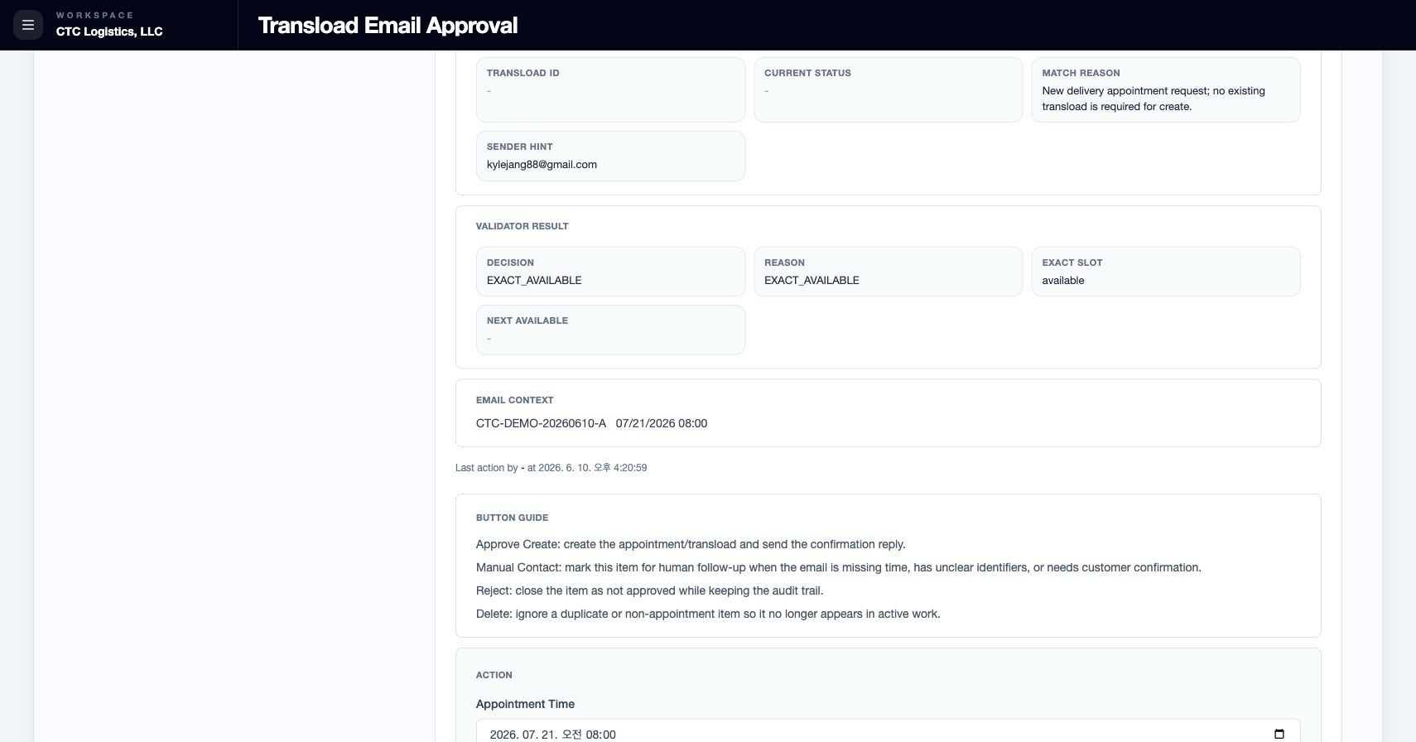
Task: Click the BUTTON GUIDE heading
Action: [x=512, y=518]
